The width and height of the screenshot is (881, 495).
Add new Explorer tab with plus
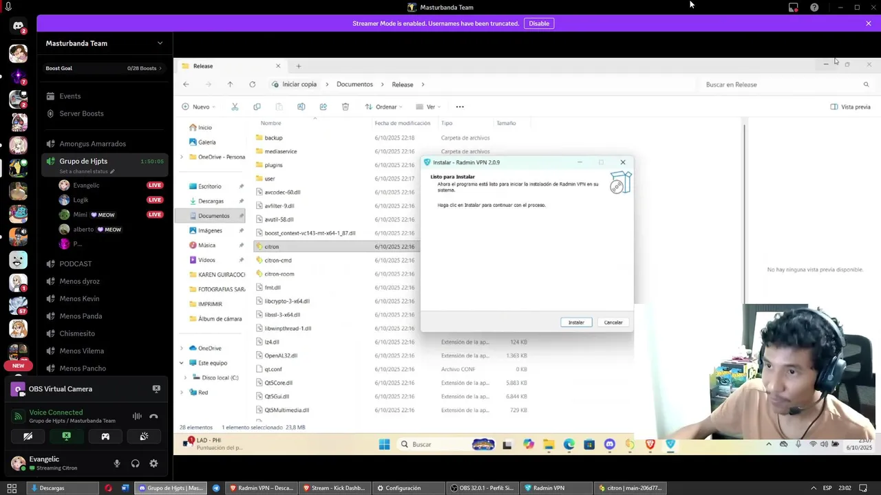[x=298, y=66]
